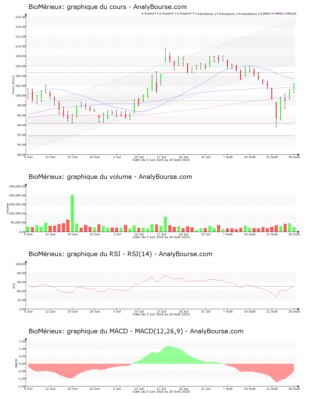Click the '14 Août' date under the volume chart
Image resolution: width=309 pixels, height=399 pixels.
[250, 234]
